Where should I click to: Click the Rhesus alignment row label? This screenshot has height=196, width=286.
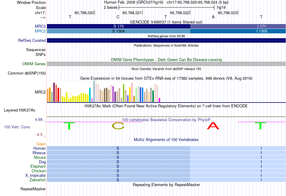coord(39,153)
